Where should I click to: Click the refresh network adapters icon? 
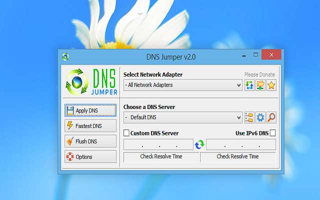[x=249, y=85]
